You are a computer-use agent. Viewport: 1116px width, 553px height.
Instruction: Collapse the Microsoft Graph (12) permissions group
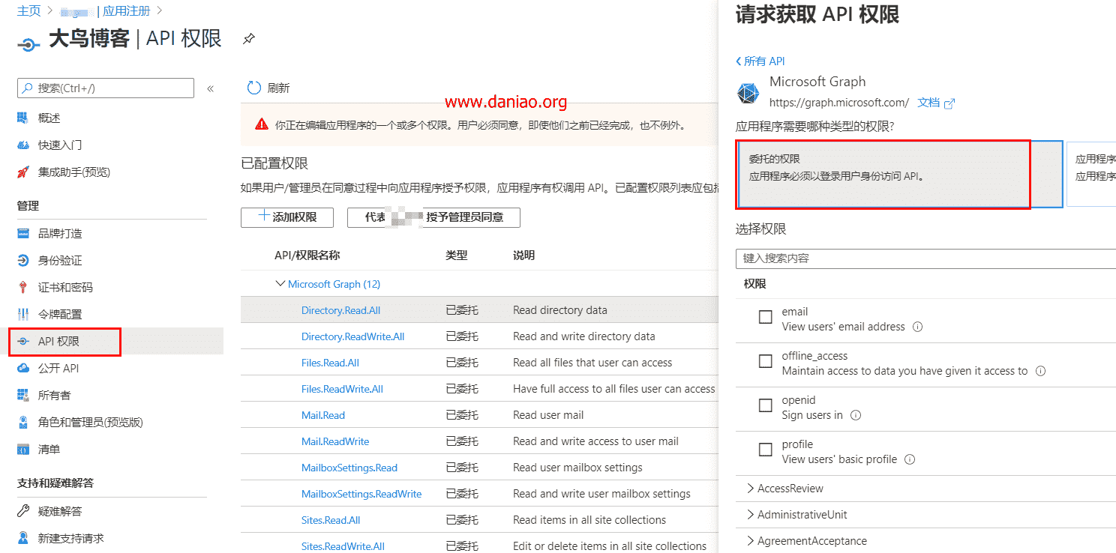click(280, 284)
